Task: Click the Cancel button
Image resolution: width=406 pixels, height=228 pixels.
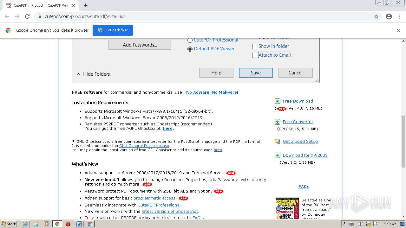Action: pos(296,73)
